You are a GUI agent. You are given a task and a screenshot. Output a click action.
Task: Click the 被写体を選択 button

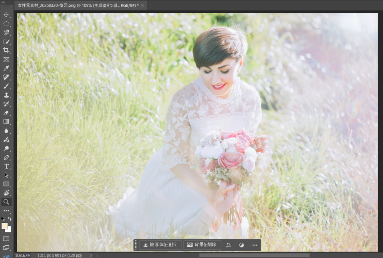tap(160, 245)
